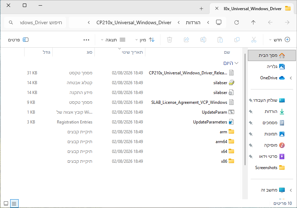The height and width of the screenshot is (208, 297).
Task: Open the three-dots See more menu
Action: 86,40
